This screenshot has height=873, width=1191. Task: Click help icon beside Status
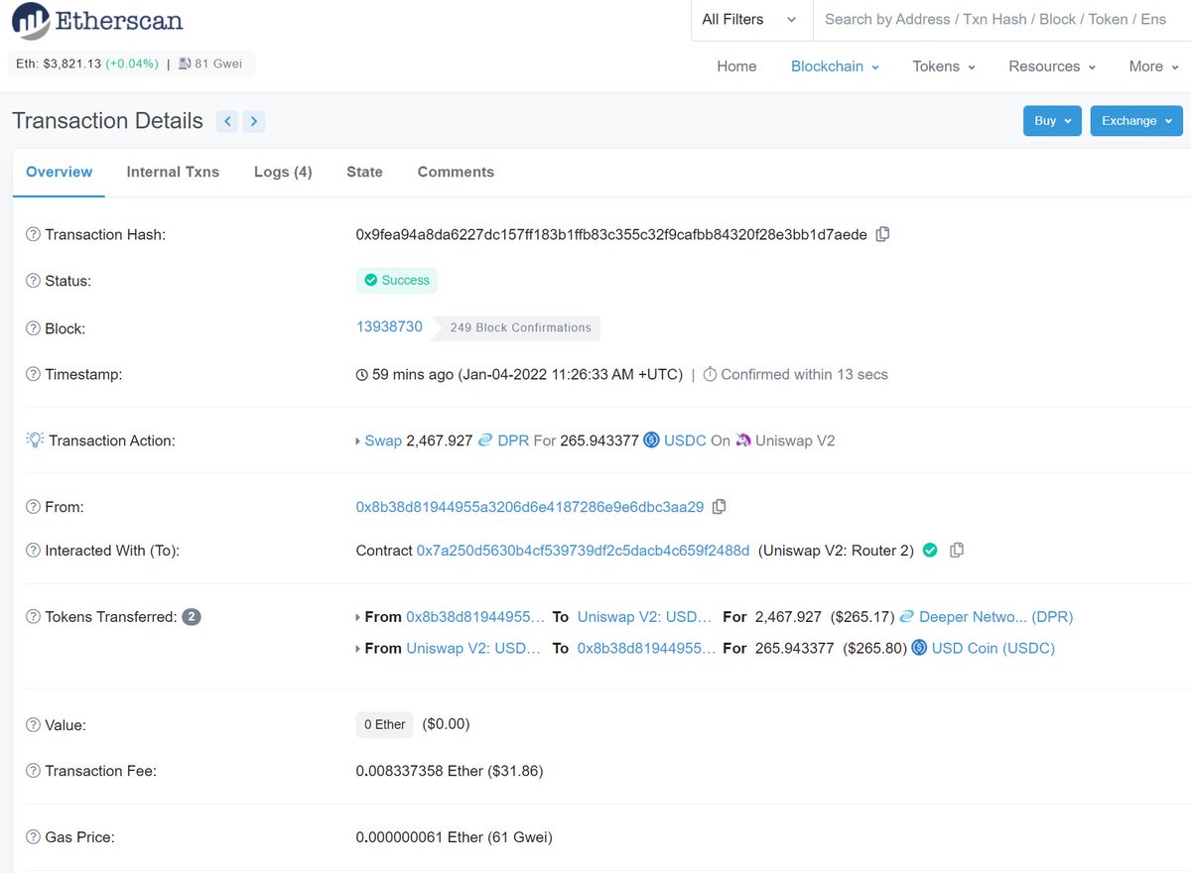pos(34,281)
